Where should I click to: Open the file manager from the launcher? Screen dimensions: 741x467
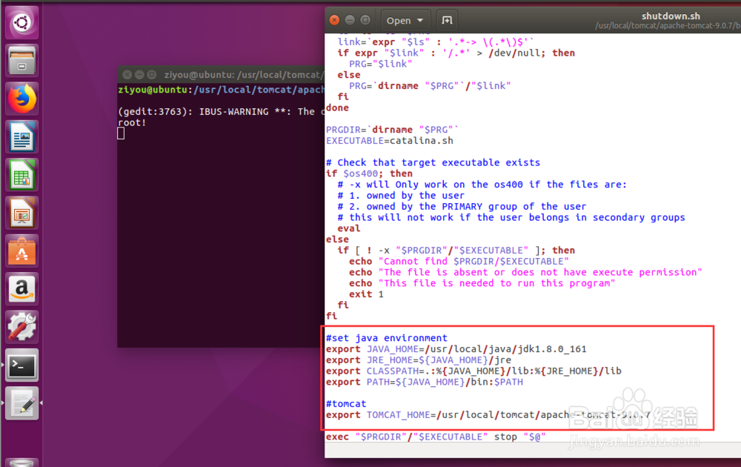21,59
